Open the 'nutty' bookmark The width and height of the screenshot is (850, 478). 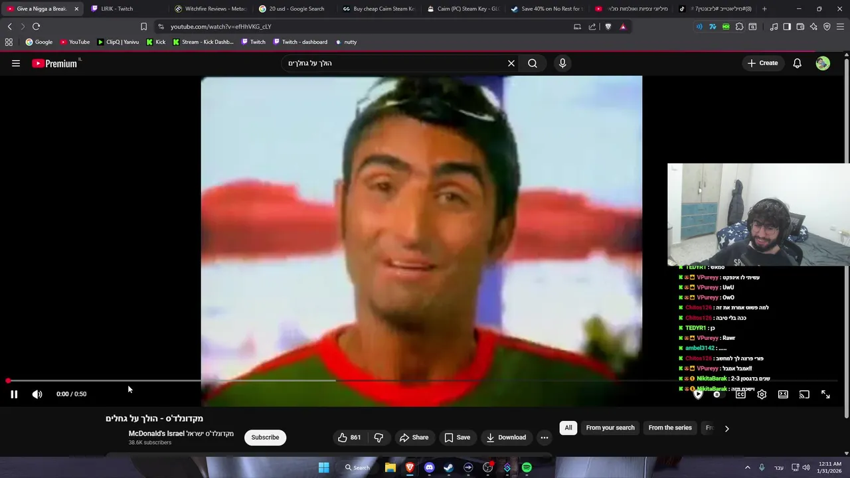pos(345,42)
